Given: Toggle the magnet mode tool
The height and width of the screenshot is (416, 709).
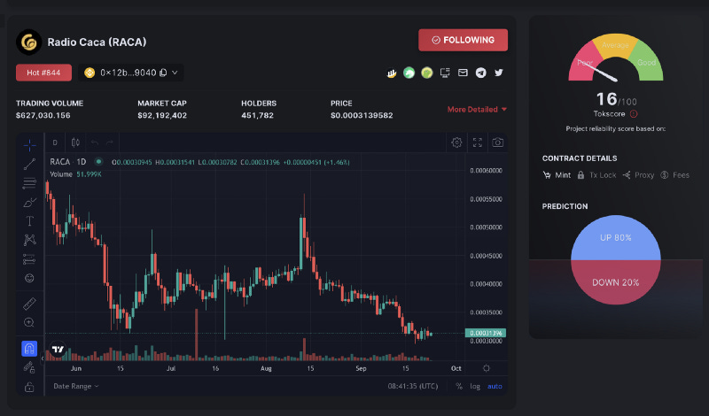Looking at the screenshot, I should coord(29,348).
